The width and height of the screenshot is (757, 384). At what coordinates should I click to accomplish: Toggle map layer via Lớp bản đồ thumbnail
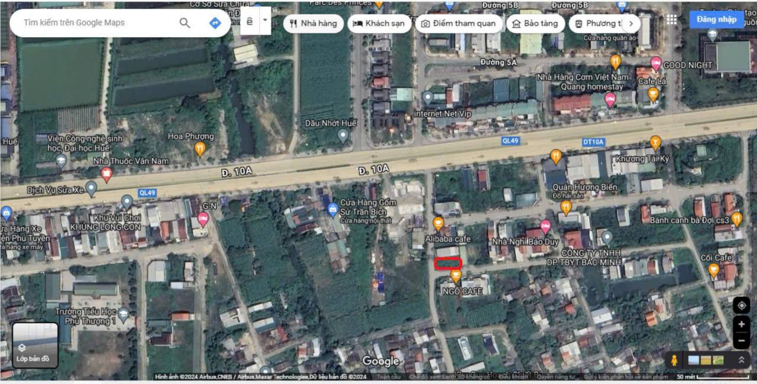(35, 344)
